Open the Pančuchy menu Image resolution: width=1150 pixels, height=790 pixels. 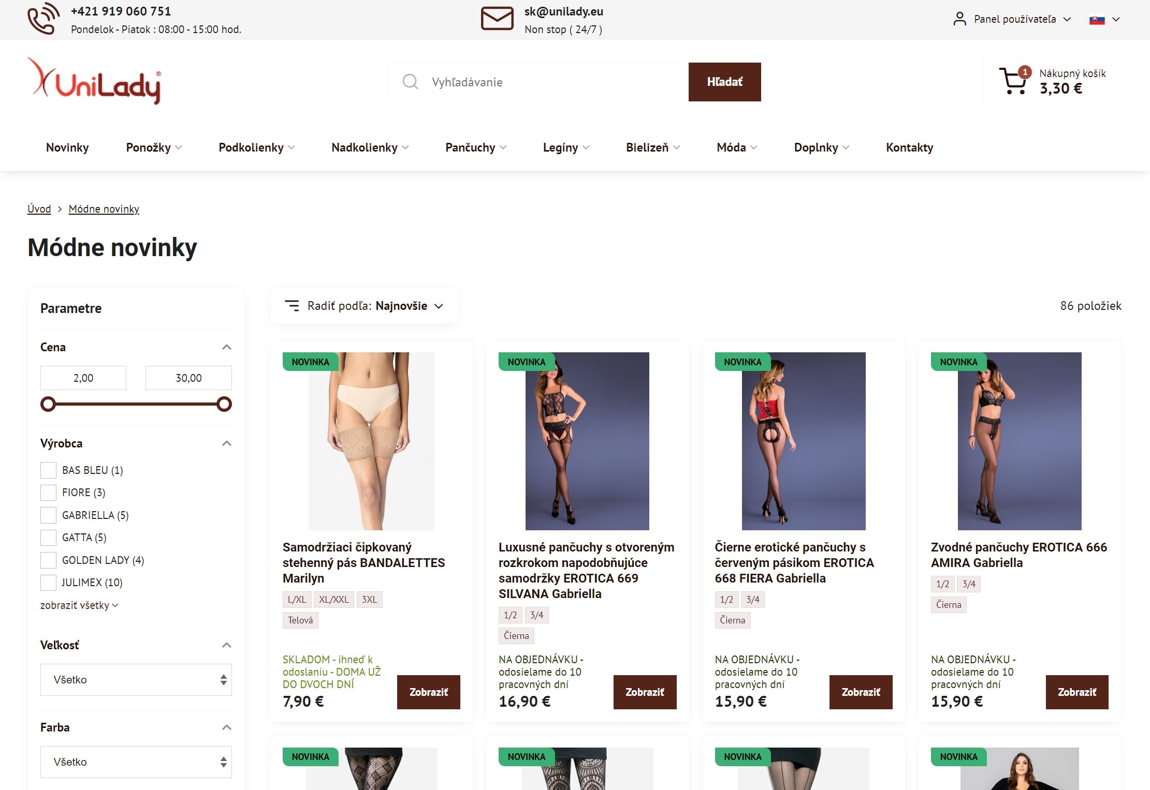[476, 147]
